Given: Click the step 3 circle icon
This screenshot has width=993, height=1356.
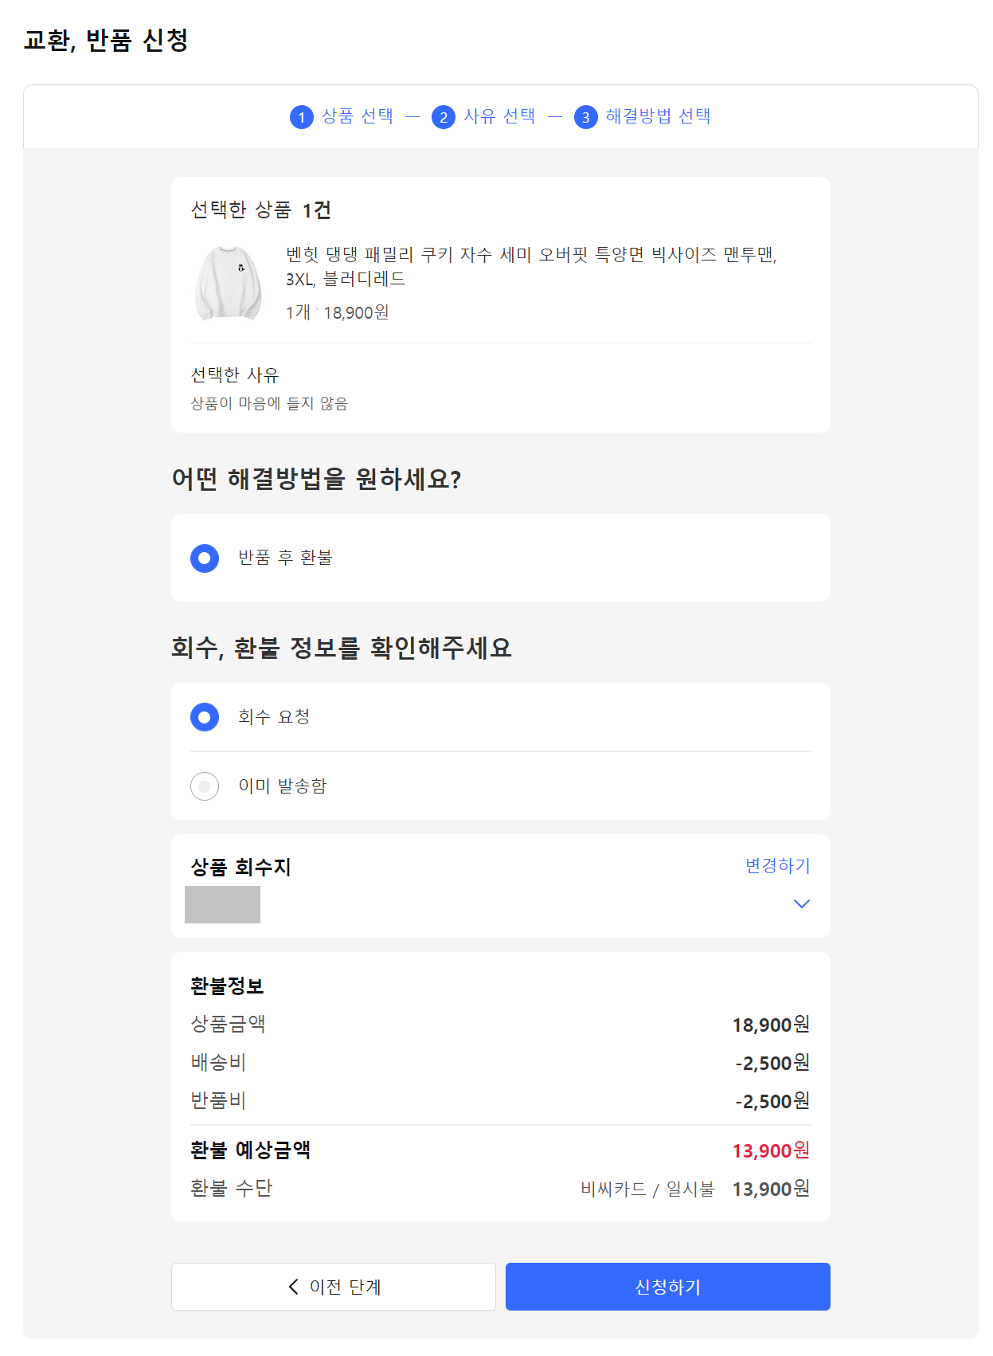Looking at the screenshot, I should click(x=585, y=117).
